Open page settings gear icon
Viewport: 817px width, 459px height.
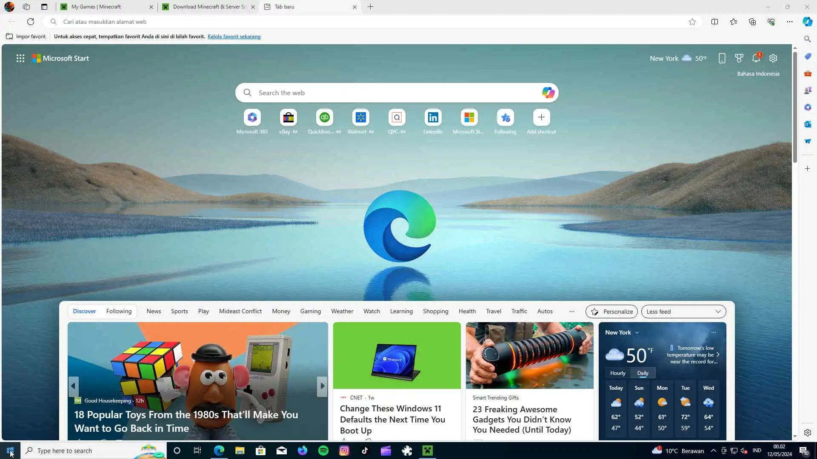773,58
